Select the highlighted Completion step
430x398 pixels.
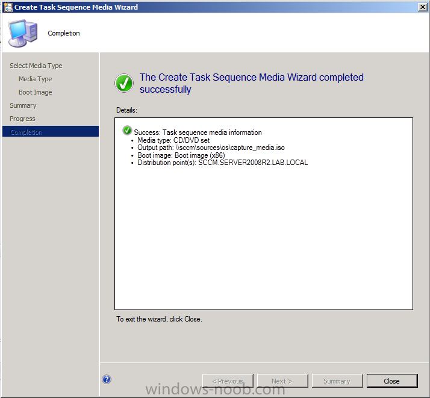51,132
